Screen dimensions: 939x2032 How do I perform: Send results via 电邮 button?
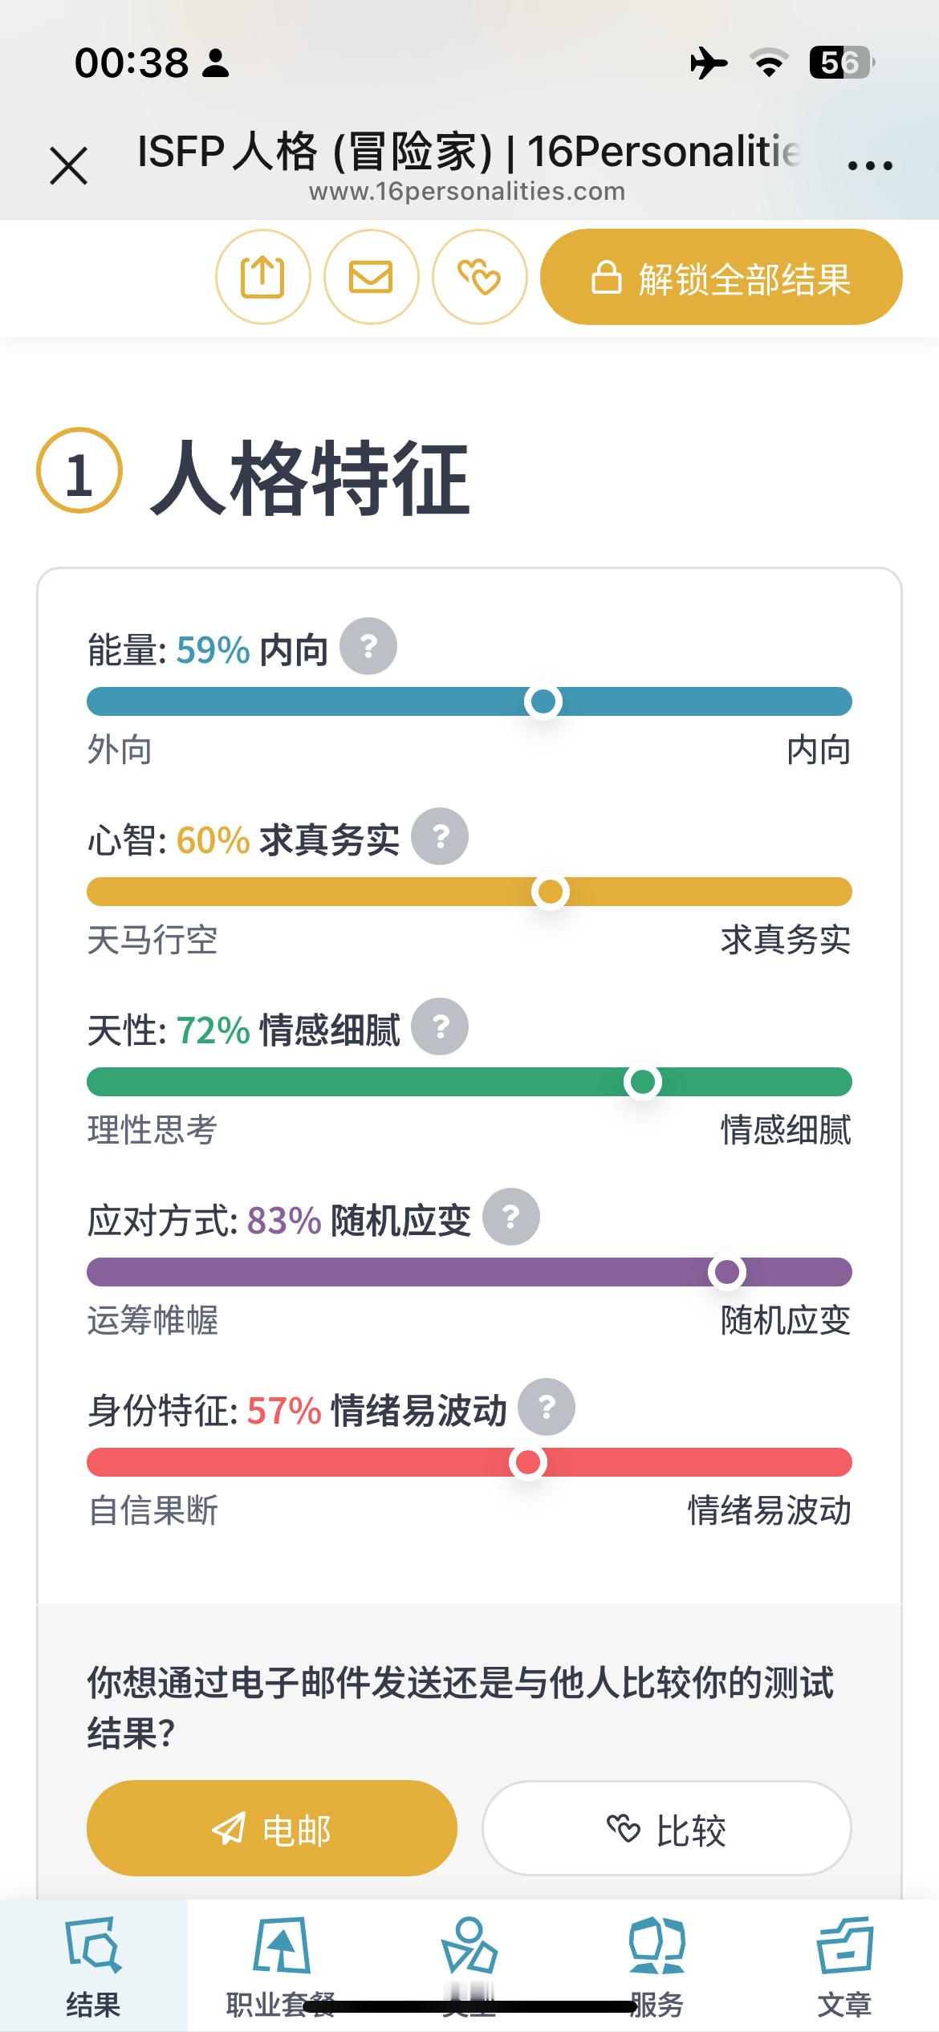pos(272,1829)
